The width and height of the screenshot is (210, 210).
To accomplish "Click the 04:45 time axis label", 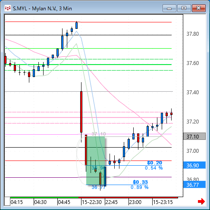I will pyautogui.click(x=64, y=202).
